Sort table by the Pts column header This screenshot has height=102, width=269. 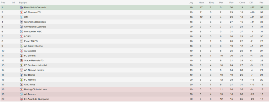coord(261,3)
